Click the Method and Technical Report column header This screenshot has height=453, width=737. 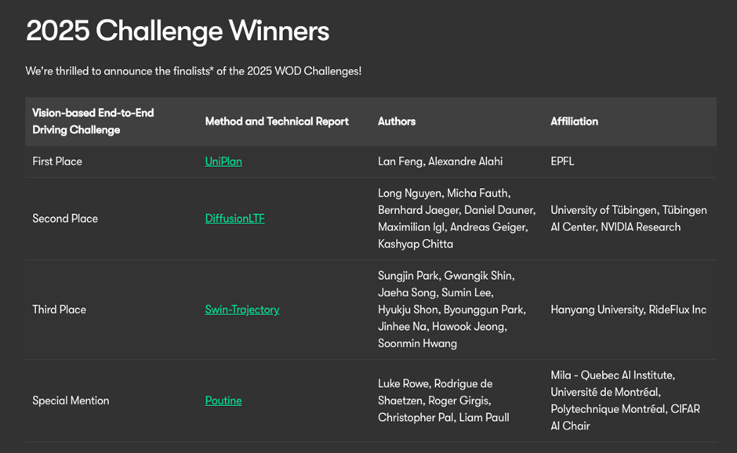(277, 121)
